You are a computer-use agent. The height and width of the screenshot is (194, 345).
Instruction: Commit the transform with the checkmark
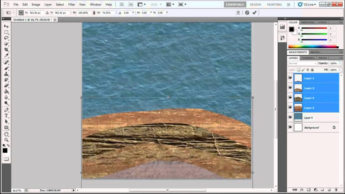(255, 12)
